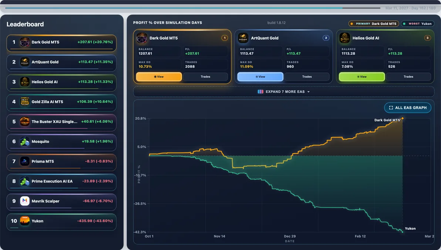Image resolution: width=441 pixels, height=250 pixels.
Task: Click rank badge 2 on ArtQuant card
Action: tap(326, 38)
